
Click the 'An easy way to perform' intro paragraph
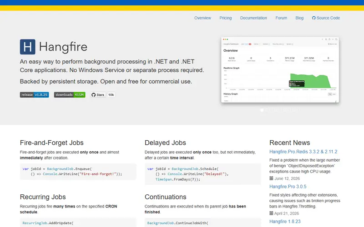[112, 66]
